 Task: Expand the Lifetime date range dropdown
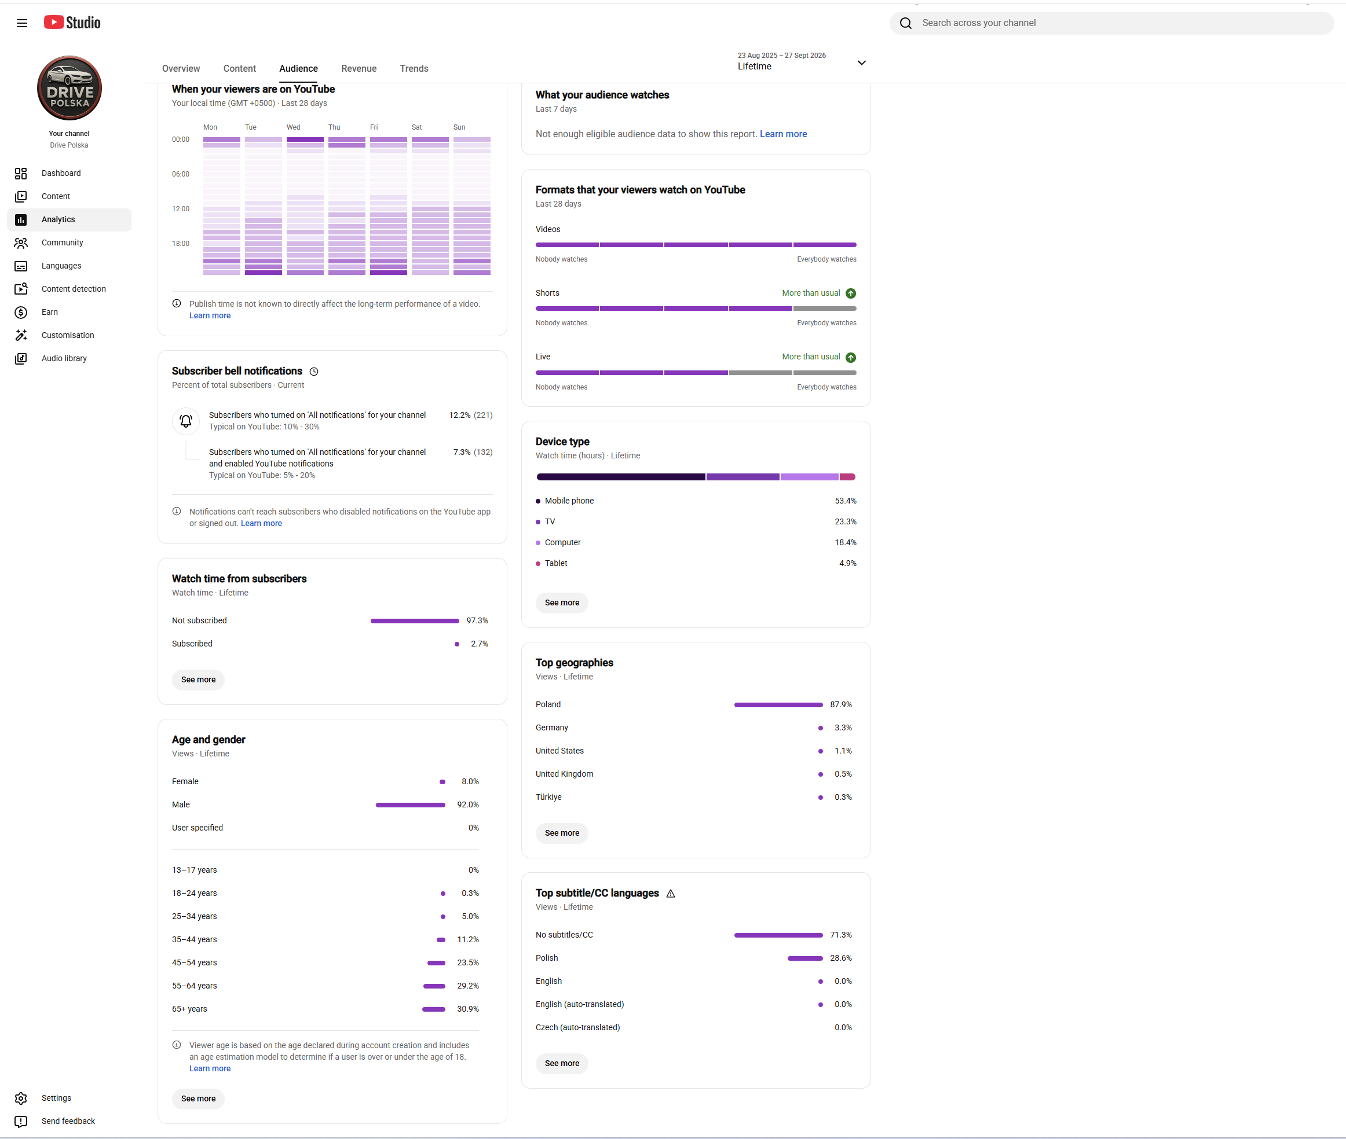click(x=802, y=62)
